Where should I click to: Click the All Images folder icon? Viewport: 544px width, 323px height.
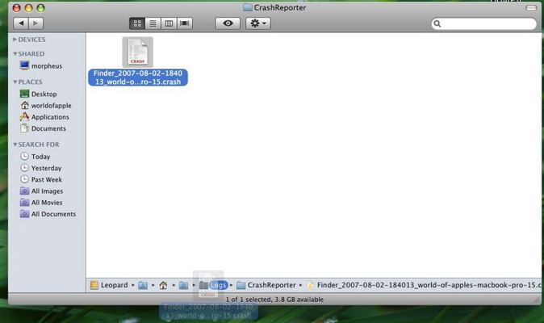pyautogui.click(x=24, y=191)
